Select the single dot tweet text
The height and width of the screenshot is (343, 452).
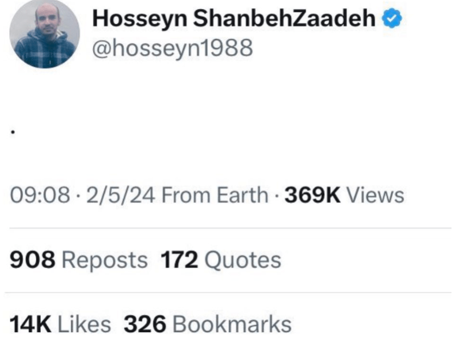[x=12, y=132]
